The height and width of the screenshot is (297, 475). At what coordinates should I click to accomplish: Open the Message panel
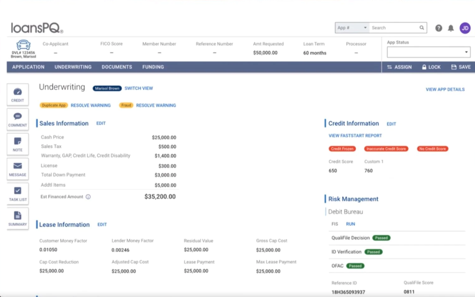pyautogui.click(x=17, y=169)
